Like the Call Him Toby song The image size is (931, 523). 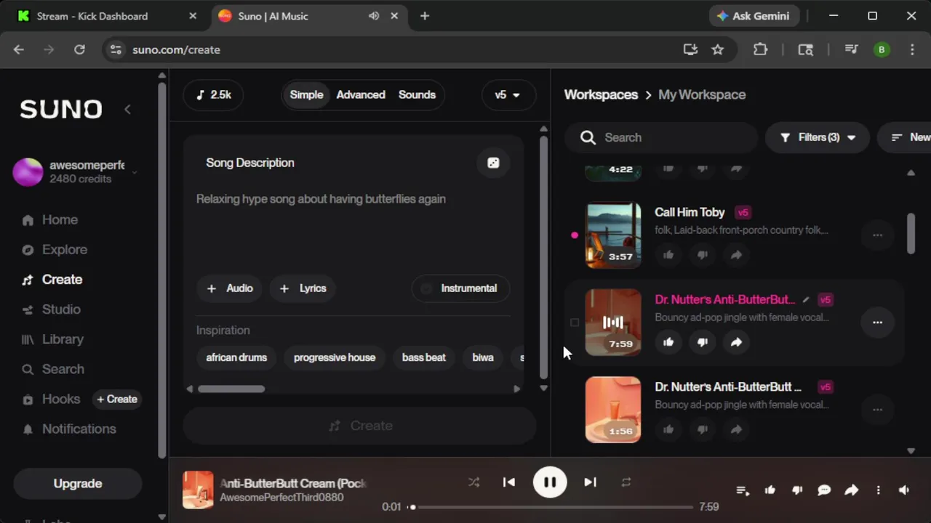668,255
